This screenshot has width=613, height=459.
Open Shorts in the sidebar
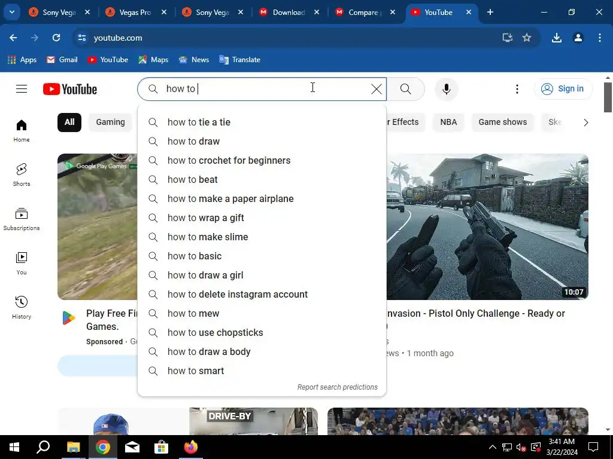22,175
